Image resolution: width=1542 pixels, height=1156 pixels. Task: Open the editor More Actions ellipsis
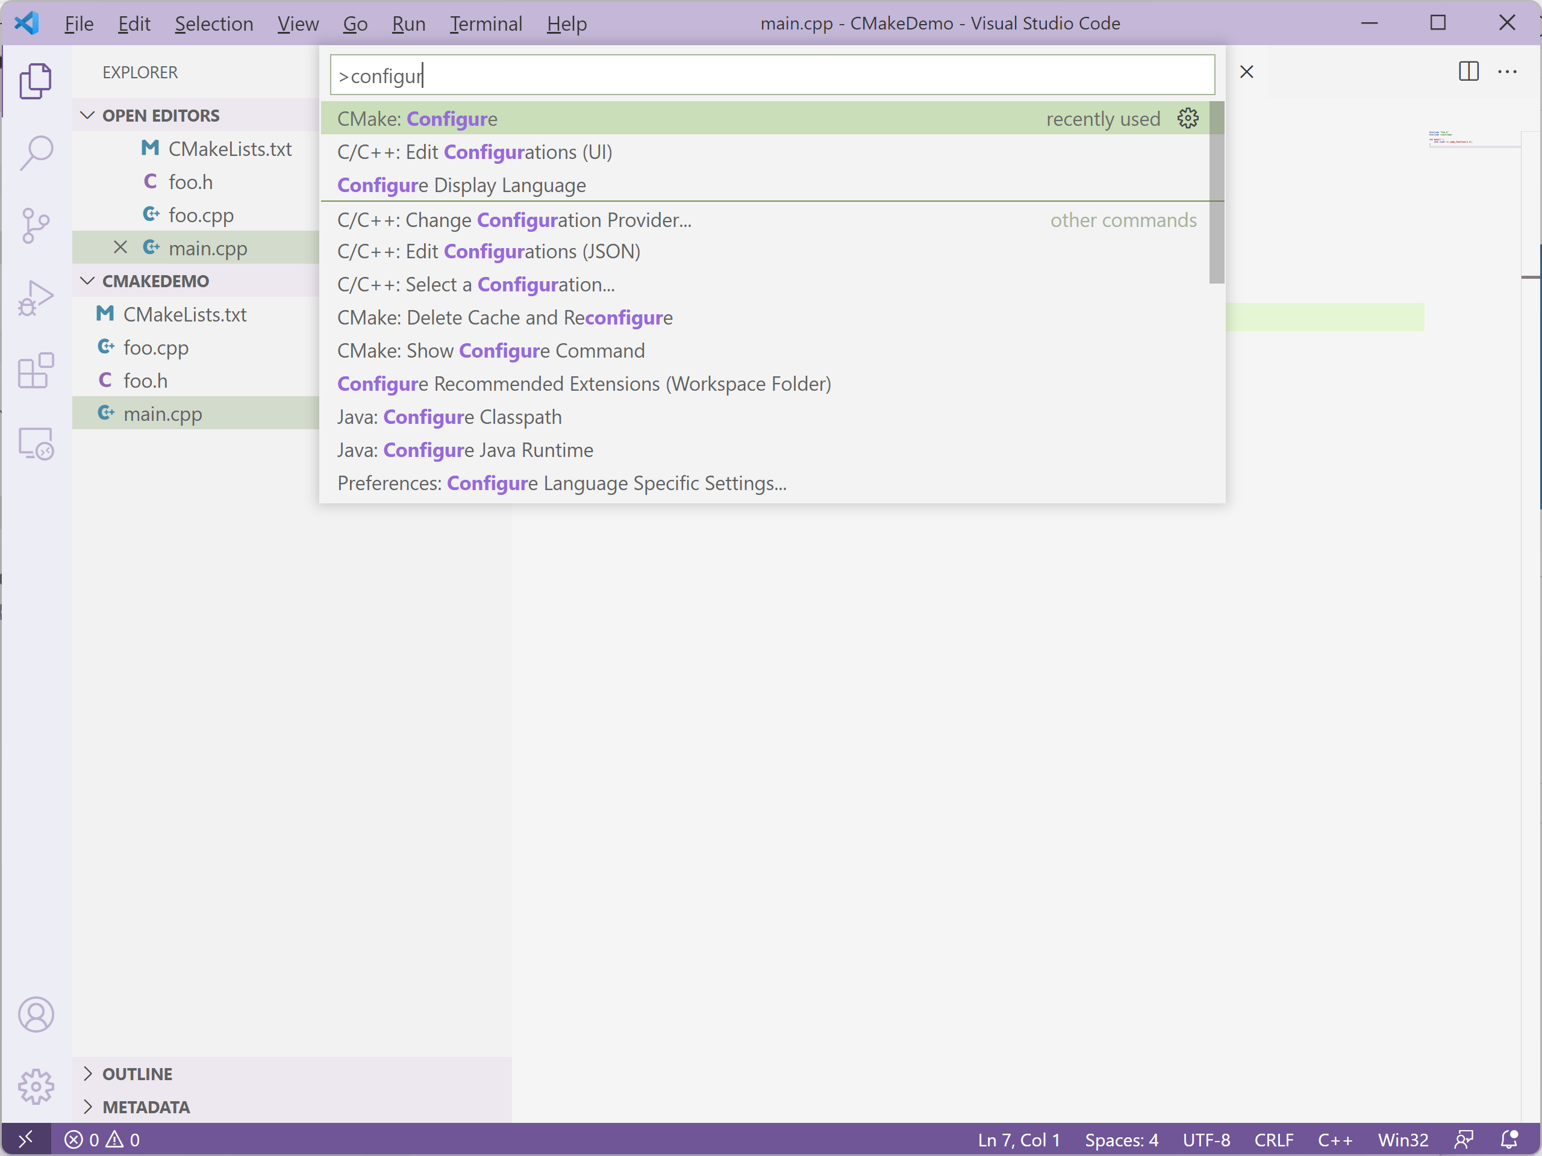click(1507, 71)
